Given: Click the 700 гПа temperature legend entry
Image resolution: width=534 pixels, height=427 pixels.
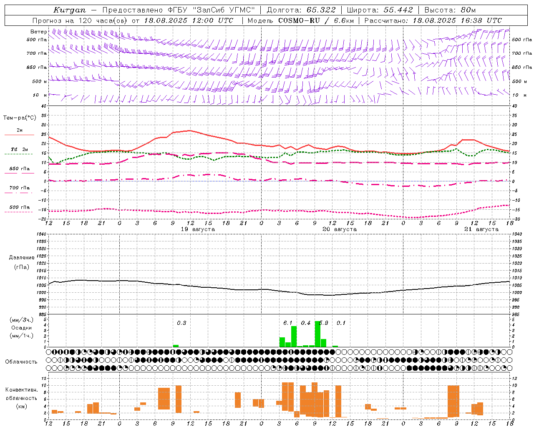Looking at the screenshot, I should click(x=19, y=188).
